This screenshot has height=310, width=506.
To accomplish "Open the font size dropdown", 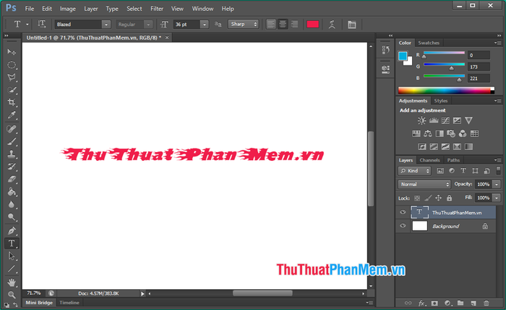I will pos(205,25).
